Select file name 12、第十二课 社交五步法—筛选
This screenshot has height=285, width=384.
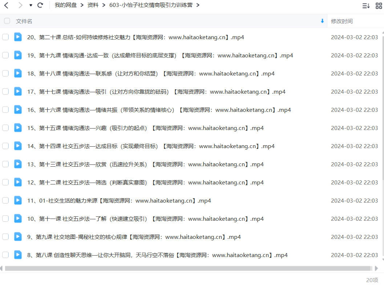click(145, 183)
